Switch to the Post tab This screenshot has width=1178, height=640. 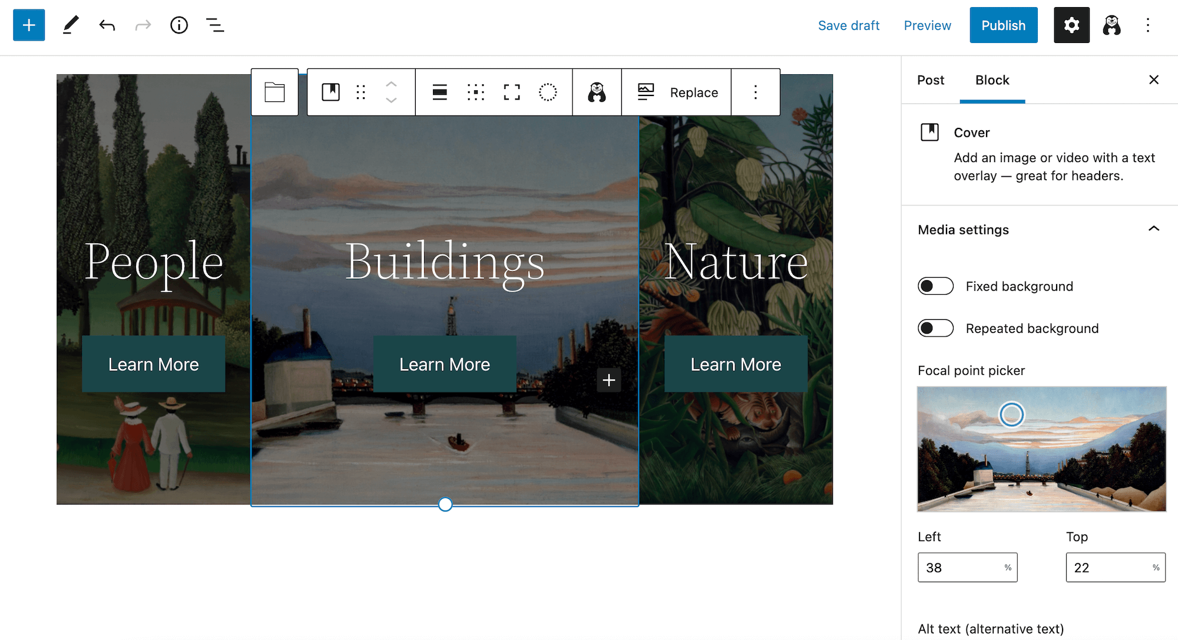coord(930,80)
